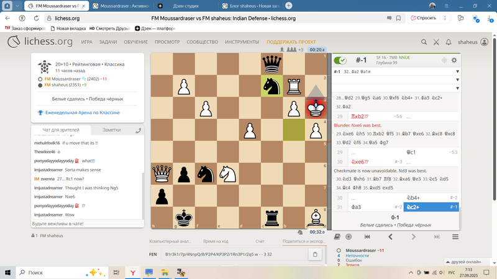
Task: Open tab group dropdown arrow
Action: pyautogui.click(x=17, y=6)
